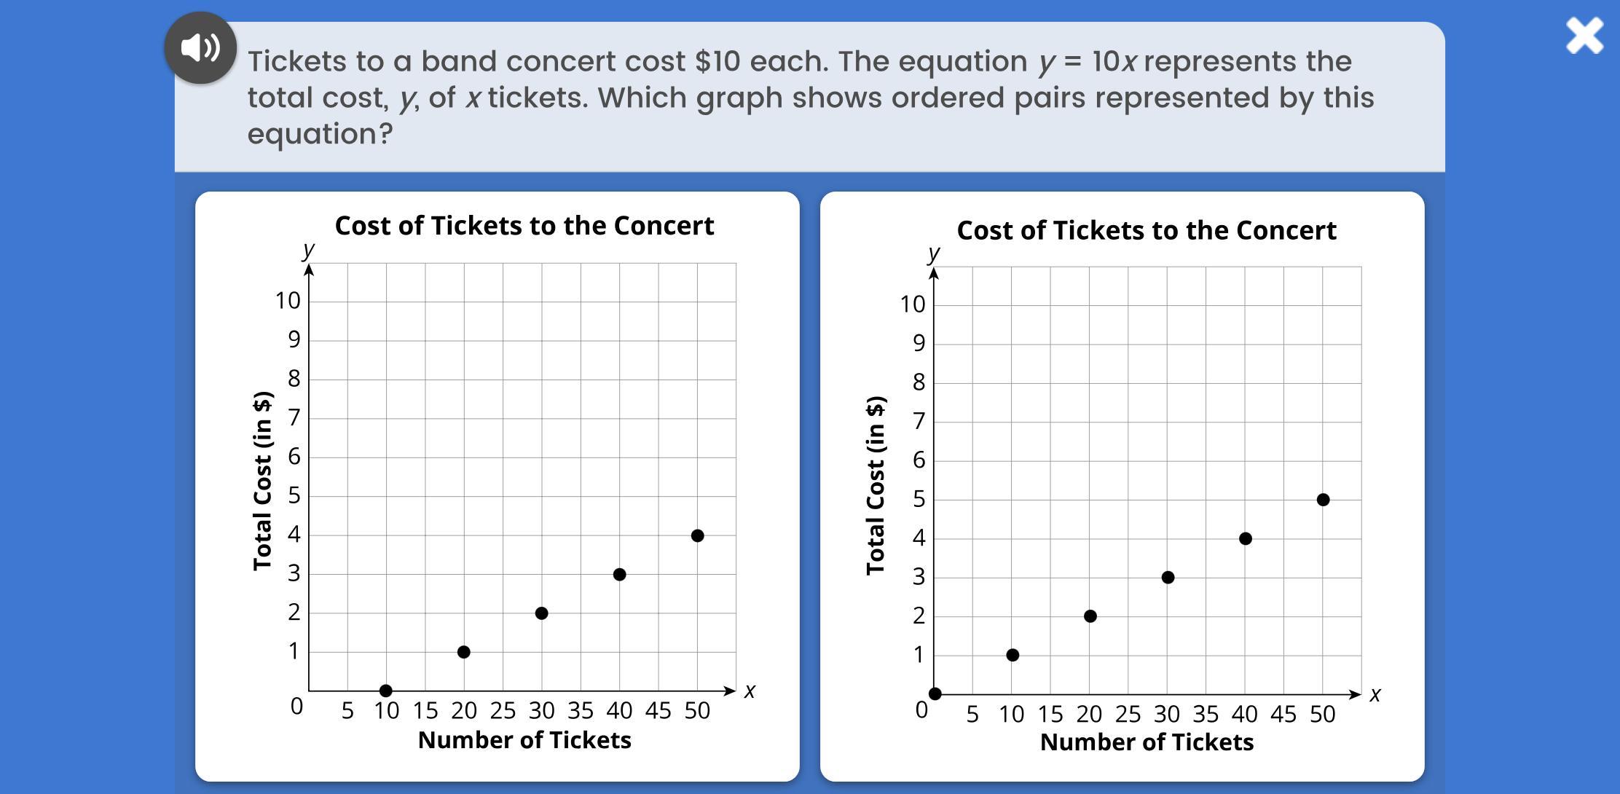
Task: Close the question with the white X
Action: point(1585,36)
